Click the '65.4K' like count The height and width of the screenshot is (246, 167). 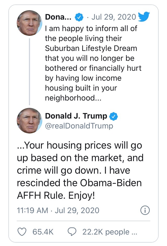(x=43, y=232)
